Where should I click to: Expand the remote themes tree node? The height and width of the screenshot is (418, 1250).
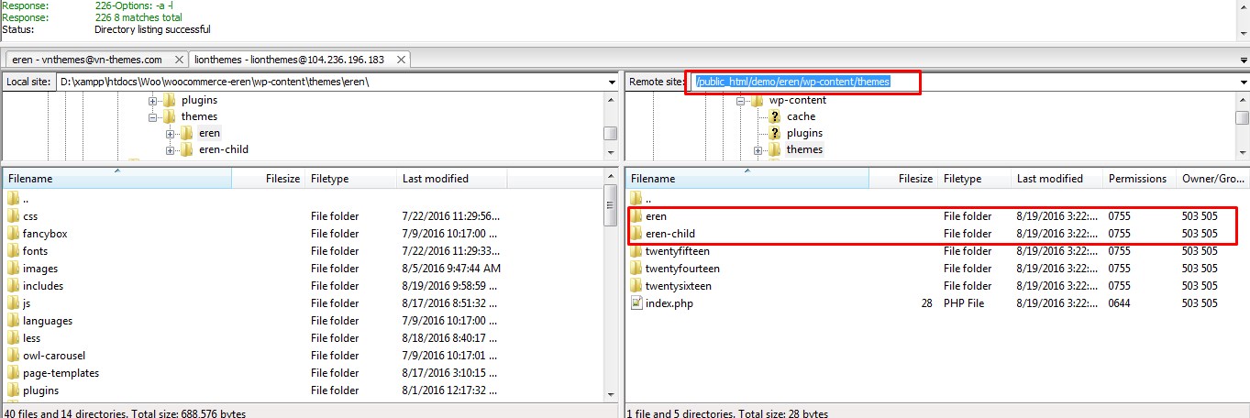tap(758, 149)
